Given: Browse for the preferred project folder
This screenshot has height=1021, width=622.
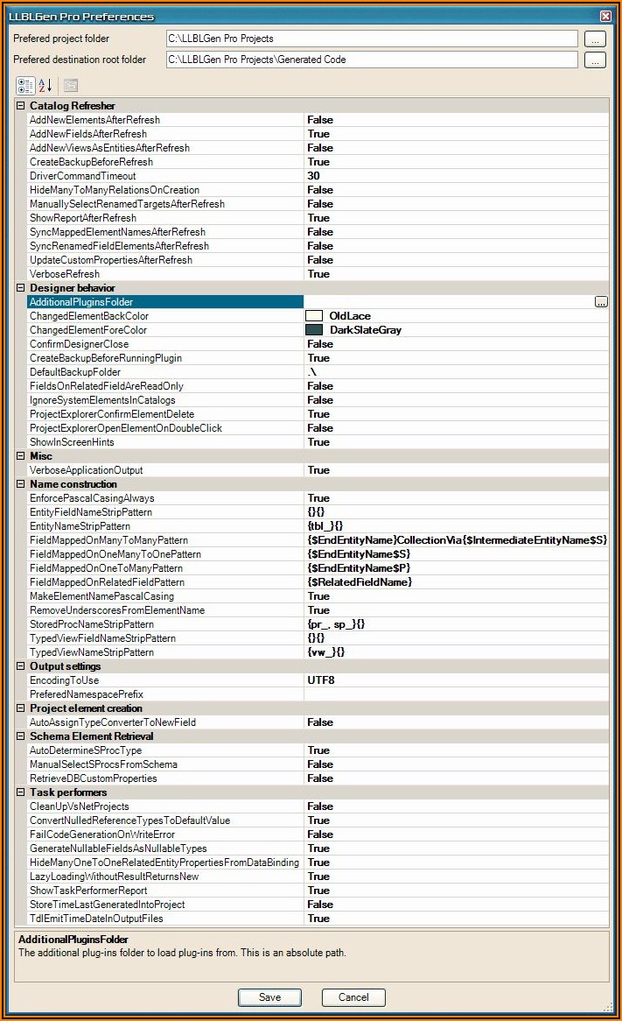Looking at the screenshot, I should 595,39.
